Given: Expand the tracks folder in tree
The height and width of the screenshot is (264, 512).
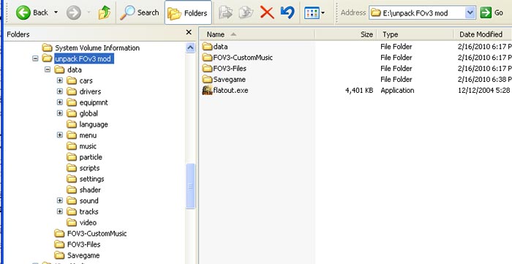Looking at the screenshot, I should pyautogui.click(x=60, y=211).
